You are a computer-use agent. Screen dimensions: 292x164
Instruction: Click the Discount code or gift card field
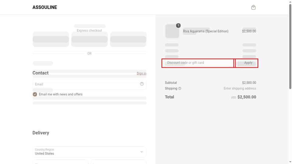coord(198,63)
